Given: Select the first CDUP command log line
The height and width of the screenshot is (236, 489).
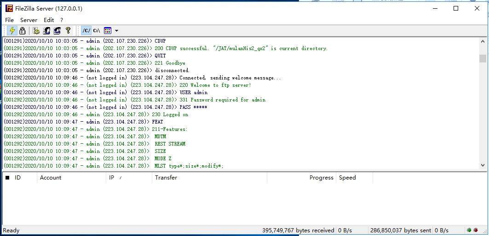Looking at the screenshot, I should pyautogui.click(x=85, y=41).
